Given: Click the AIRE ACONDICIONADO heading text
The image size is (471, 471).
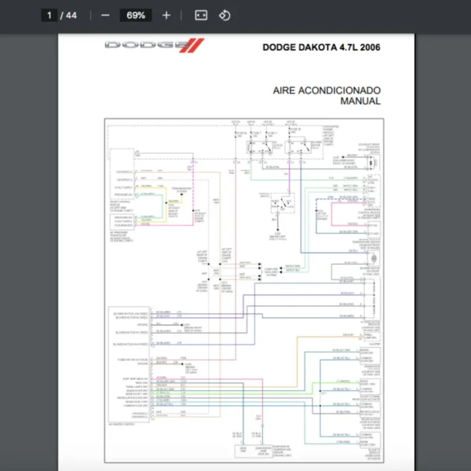Looking at the screenshot, I should pyautogui.click(x=327, y=90).
